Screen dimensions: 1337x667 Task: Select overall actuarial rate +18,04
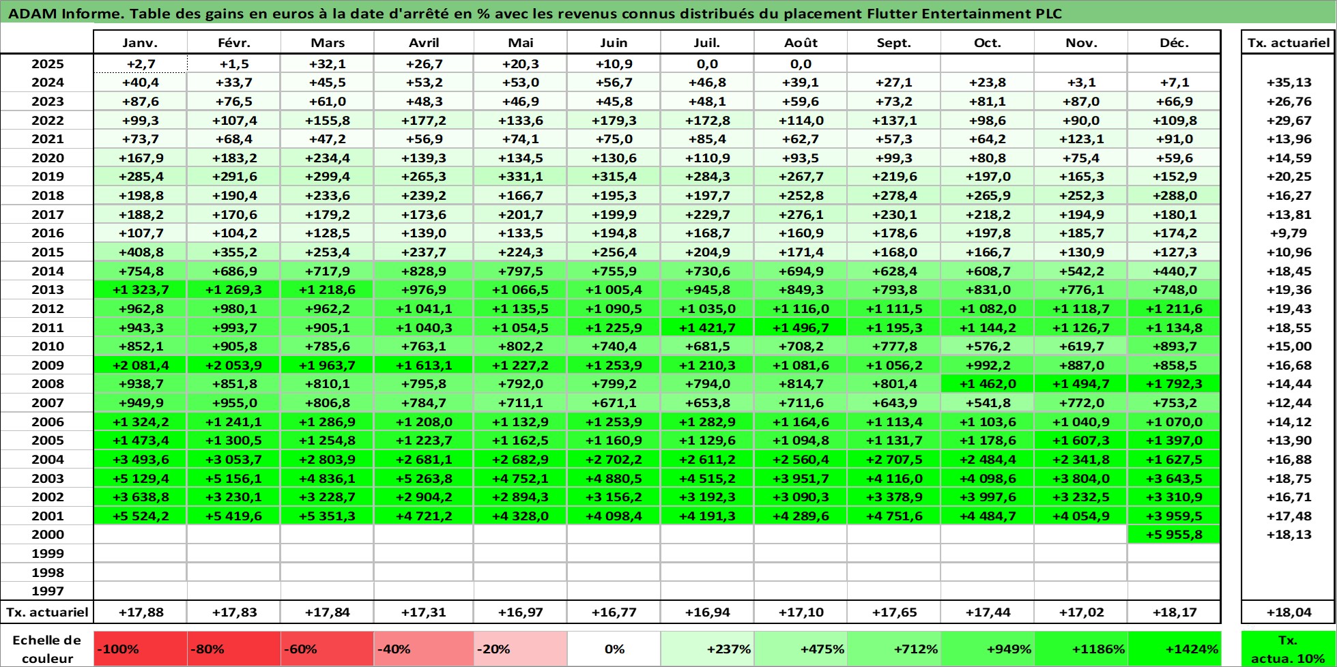click(1289, 612)
